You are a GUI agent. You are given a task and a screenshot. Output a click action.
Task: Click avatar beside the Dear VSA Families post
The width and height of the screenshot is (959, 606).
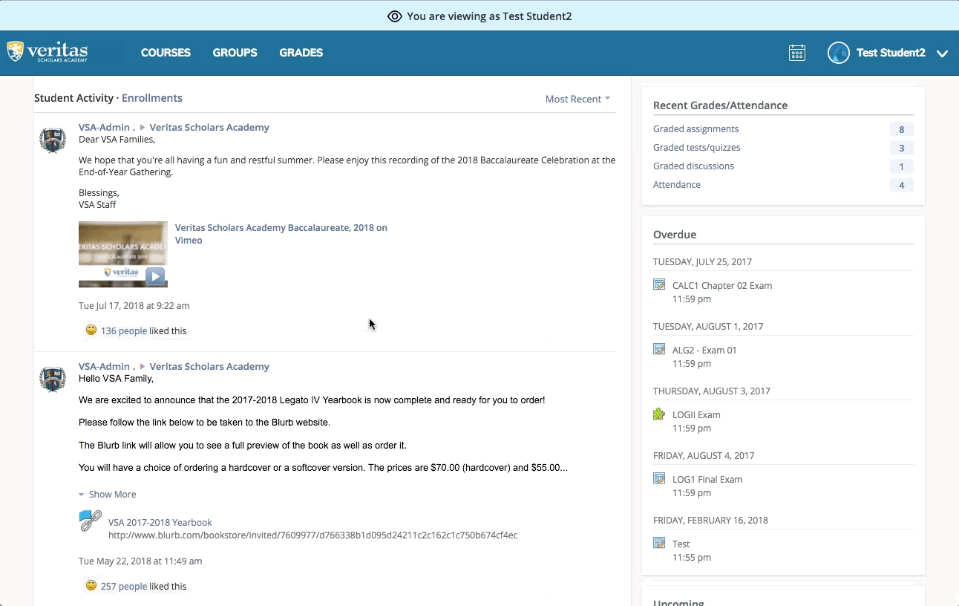[53, 139]
